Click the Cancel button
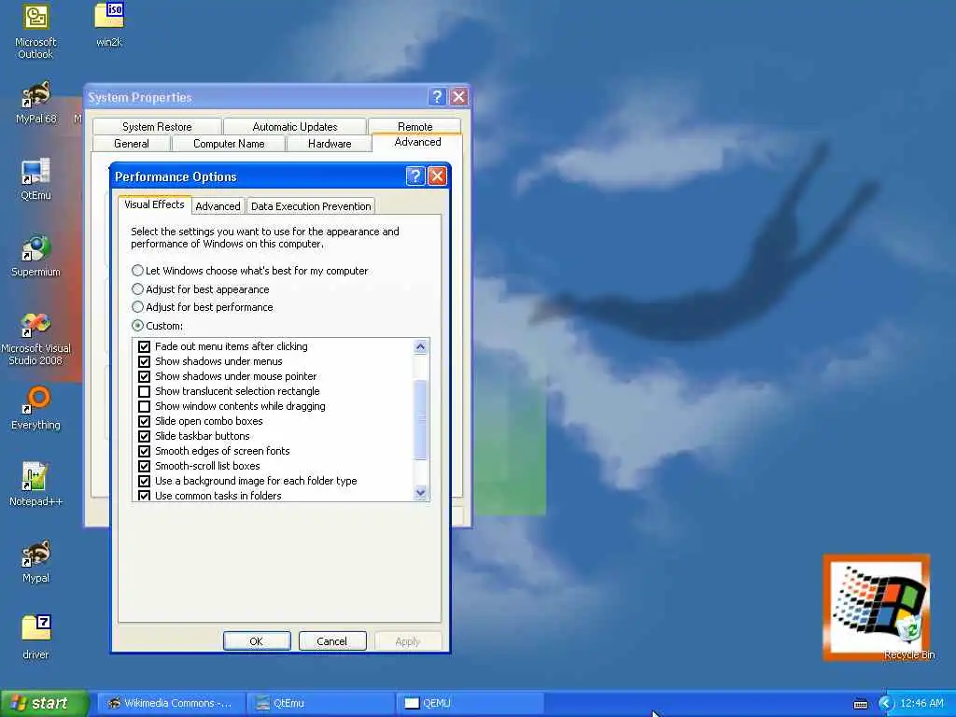This screenshot has height=717, width=956. coord(332,640)
